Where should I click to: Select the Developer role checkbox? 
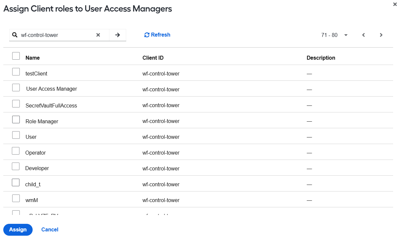click(x=15, y=166)
